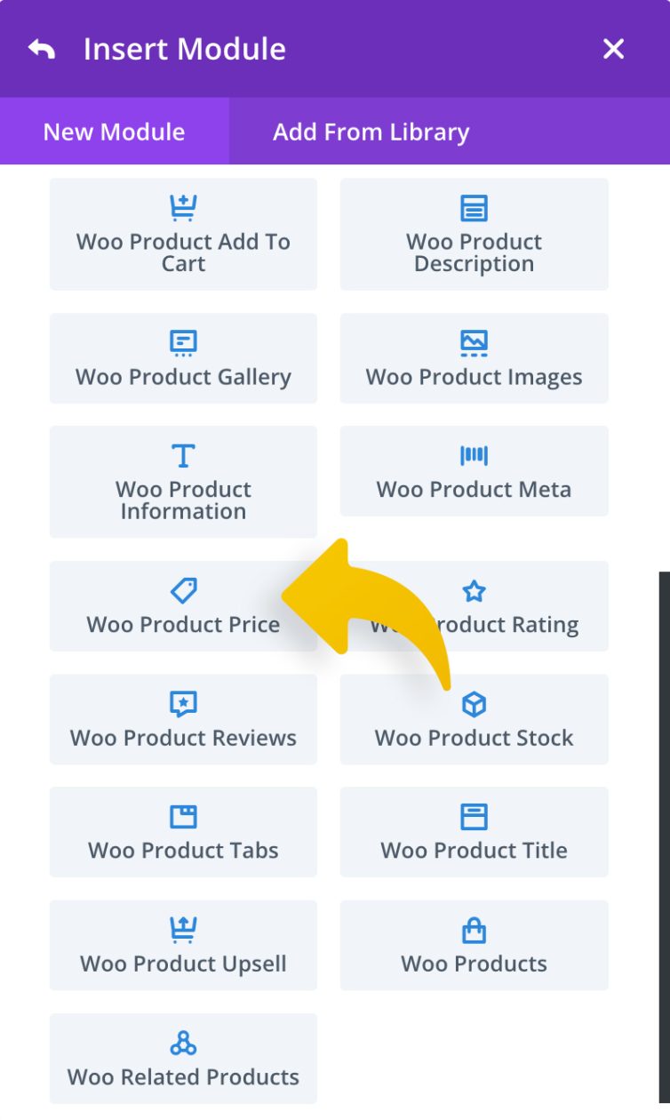Close the Insert Module panel
The width and height of the screenshot is (670, 1120).
613,49
